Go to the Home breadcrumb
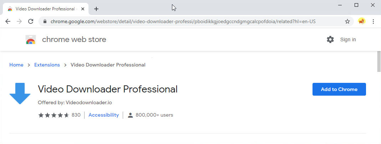 point(16,65)
